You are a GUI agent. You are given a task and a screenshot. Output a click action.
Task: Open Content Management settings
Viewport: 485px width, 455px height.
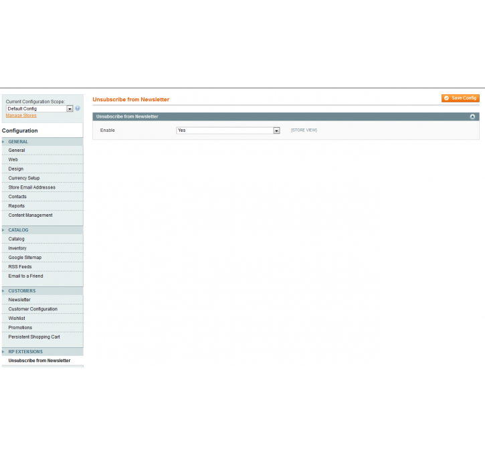point(30,215)
